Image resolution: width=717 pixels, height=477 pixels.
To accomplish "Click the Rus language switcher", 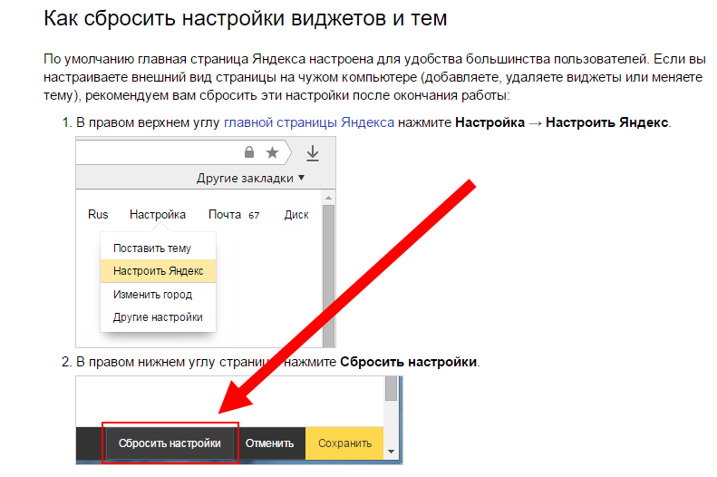I will [x=98, y=215].
